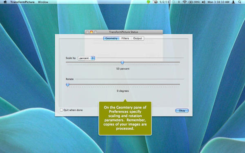Image resolution: width=245 pixels, height=153 pixels.
Task: Open the Apple menu
Action: pos(5,2)
